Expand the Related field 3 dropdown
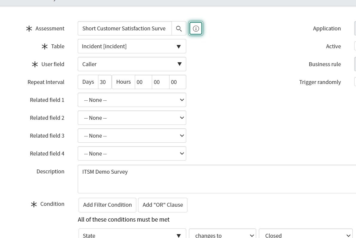356x238 pixels. [x=132, y=136]
